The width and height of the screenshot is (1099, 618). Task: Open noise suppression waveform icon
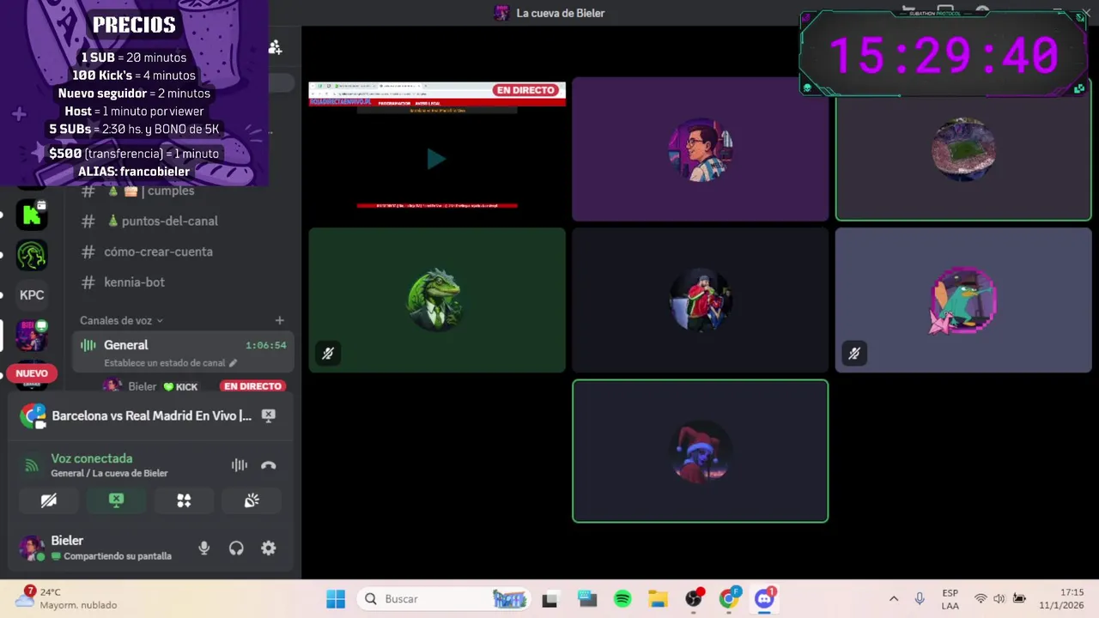(x=240, y=465)
